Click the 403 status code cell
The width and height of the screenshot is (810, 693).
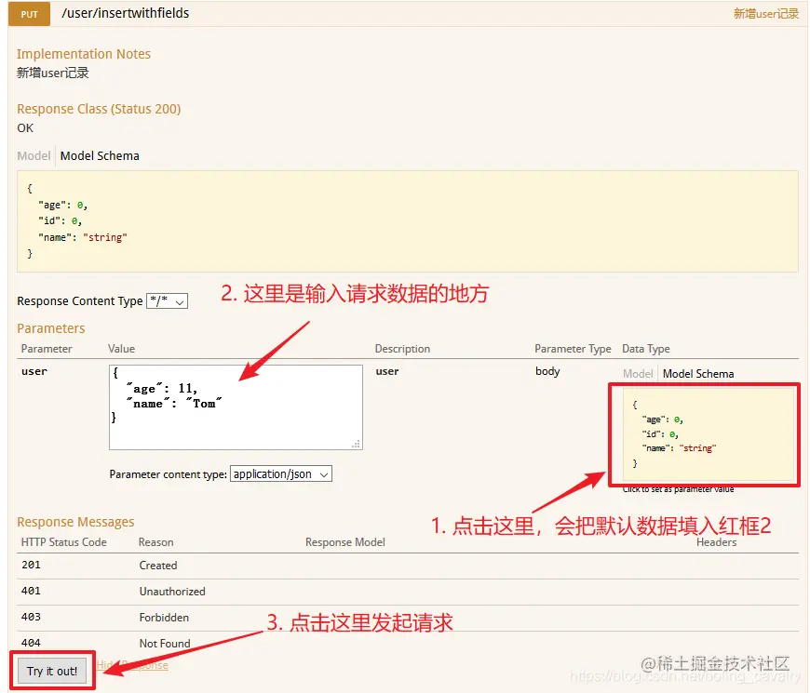(31, 617)
